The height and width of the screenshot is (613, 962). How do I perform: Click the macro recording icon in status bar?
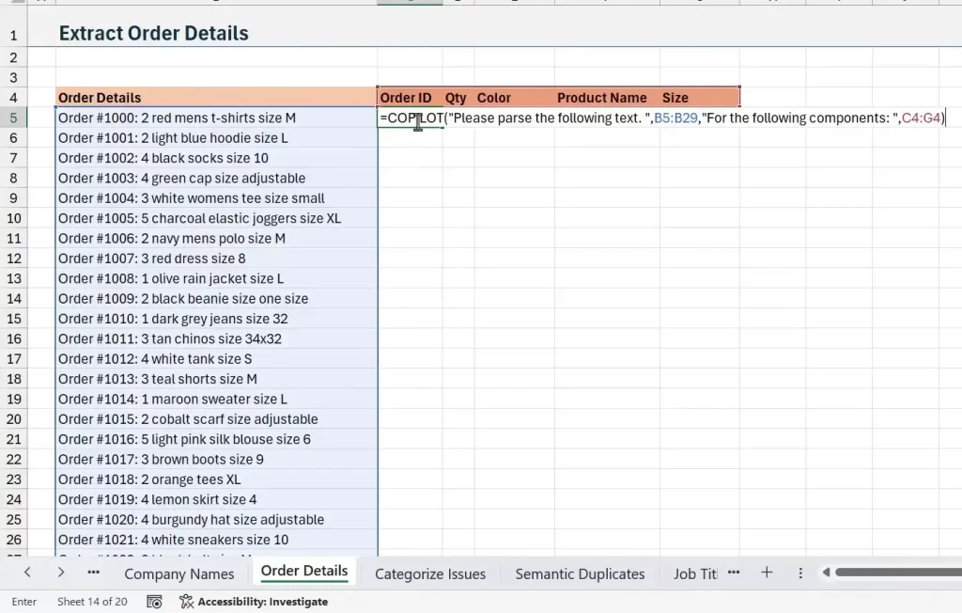click(155, 602)
